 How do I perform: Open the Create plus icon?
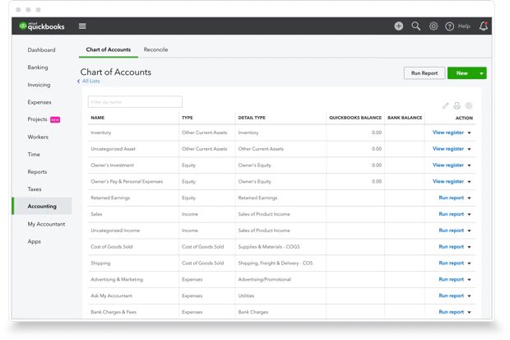point(398,26)
